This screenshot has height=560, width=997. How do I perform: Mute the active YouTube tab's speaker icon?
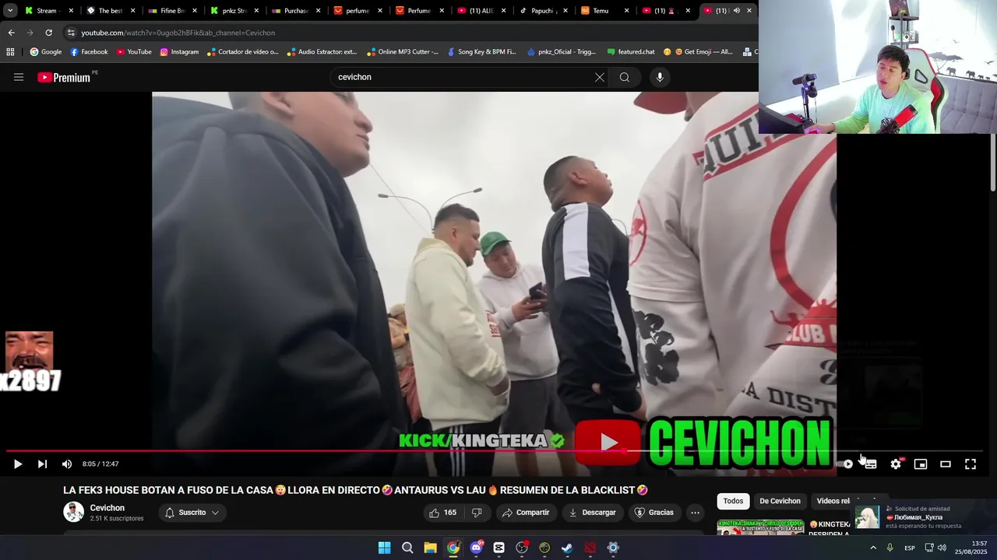(x=736, y=10)
